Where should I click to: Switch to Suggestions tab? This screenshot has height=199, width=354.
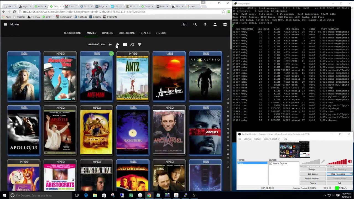coord(73,33)
